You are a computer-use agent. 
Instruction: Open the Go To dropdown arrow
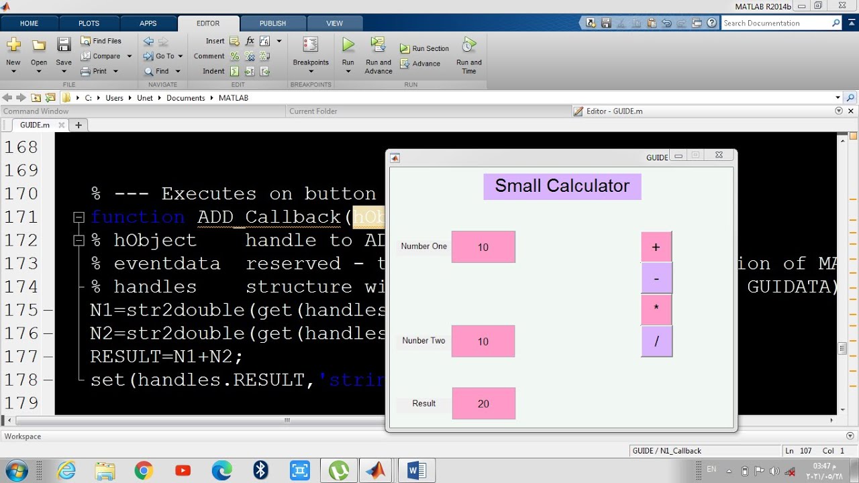click(x=181, y=56)
